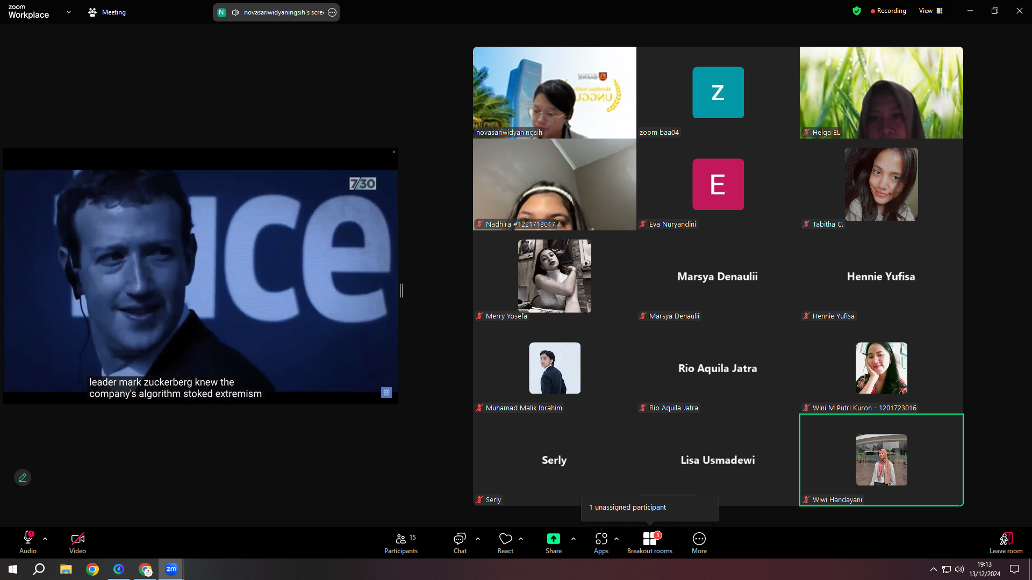Show hidden system tray icons
Image resolution: width=1032 pixels, height=580 pixels.
[x=934, y=569]
